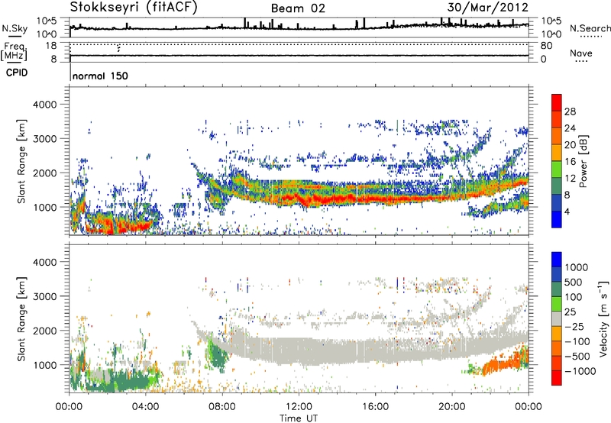Click the '3000' tick of the velocity panel
Screen dimensions: 611x423
[45, 296]
